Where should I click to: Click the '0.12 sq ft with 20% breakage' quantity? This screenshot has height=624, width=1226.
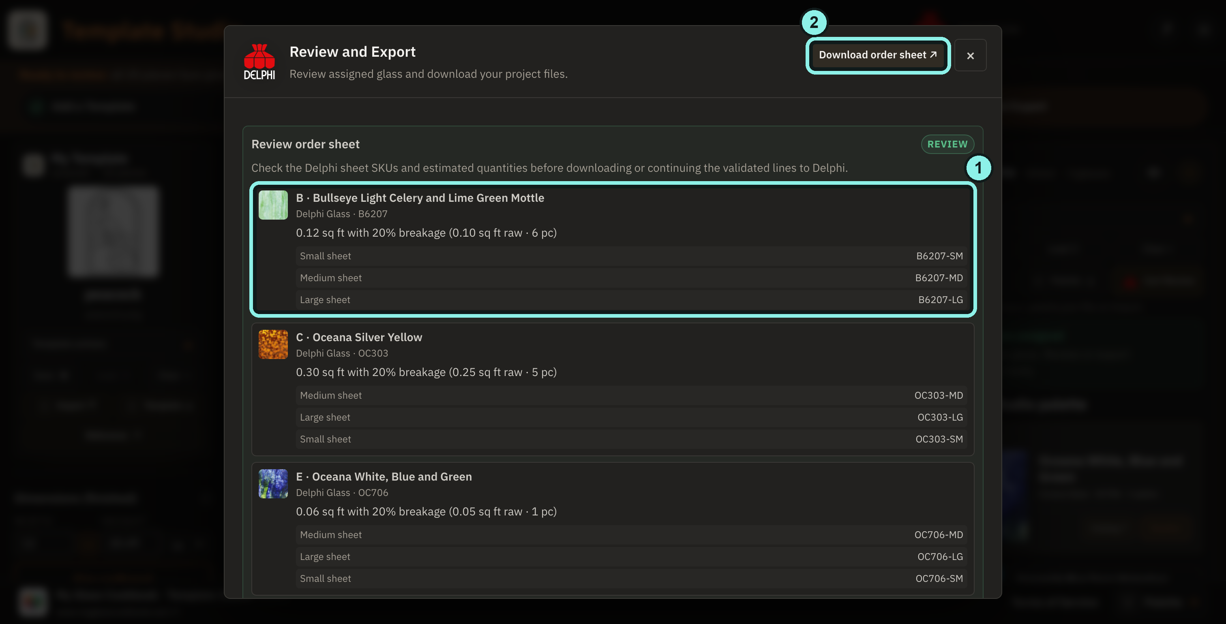coord(370,233)
